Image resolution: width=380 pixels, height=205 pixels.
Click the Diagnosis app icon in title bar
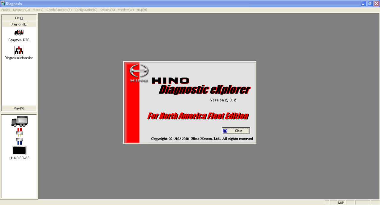3,4
